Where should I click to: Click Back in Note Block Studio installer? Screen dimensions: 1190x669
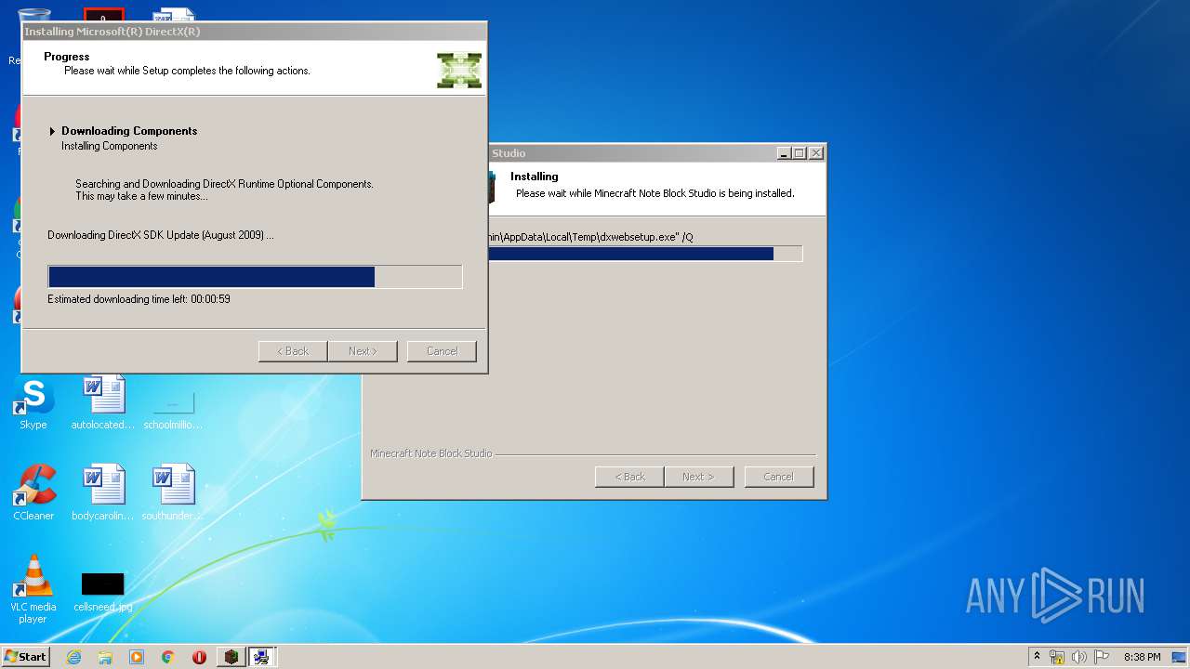[629, 477]
